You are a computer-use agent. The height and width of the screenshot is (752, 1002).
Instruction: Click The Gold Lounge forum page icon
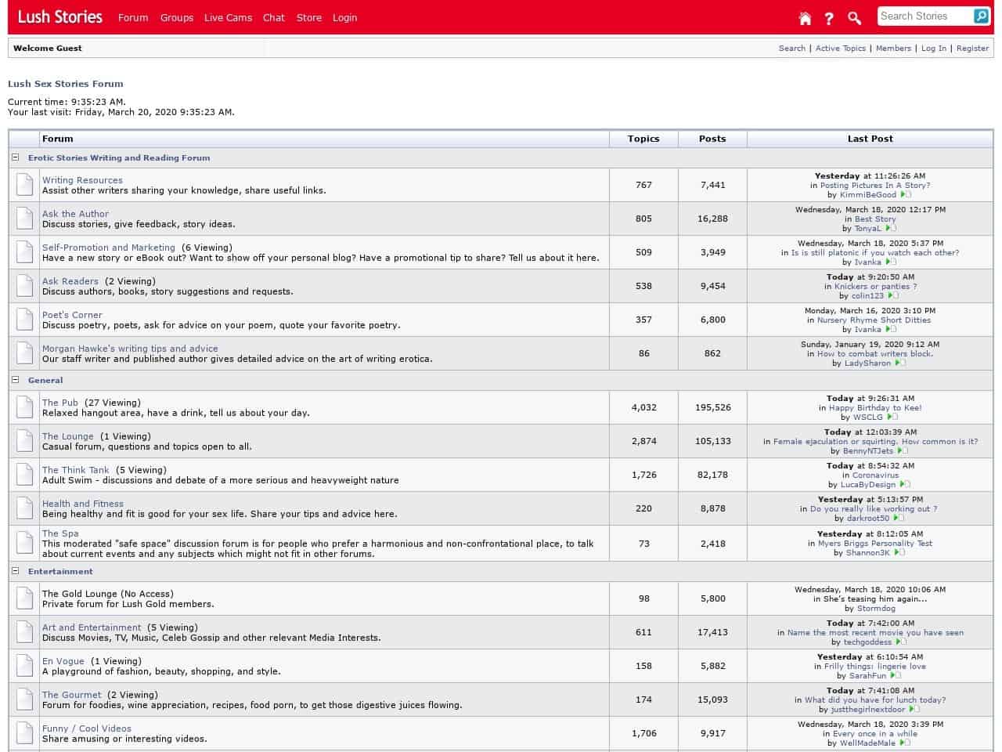click(24, 598)
